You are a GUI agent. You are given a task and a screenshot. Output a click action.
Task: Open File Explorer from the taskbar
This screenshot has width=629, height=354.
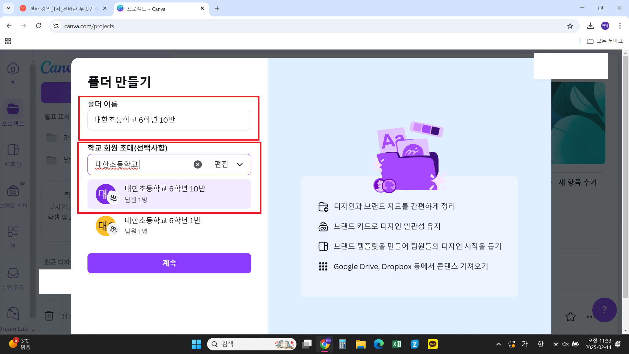[360, 344]
